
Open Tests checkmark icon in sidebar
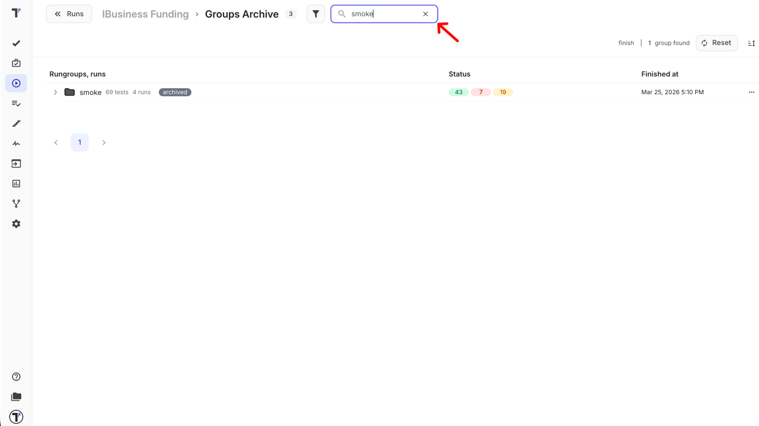tap(16, 43)
